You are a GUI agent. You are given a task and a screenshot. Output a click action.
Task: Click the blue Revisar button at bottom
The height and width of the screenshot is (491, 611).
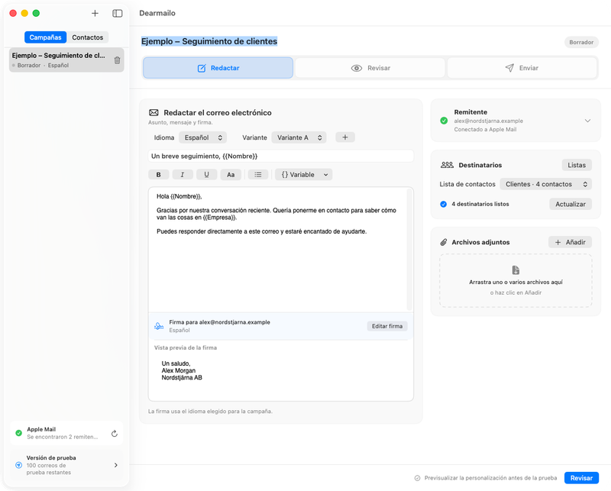pos(581,478)
